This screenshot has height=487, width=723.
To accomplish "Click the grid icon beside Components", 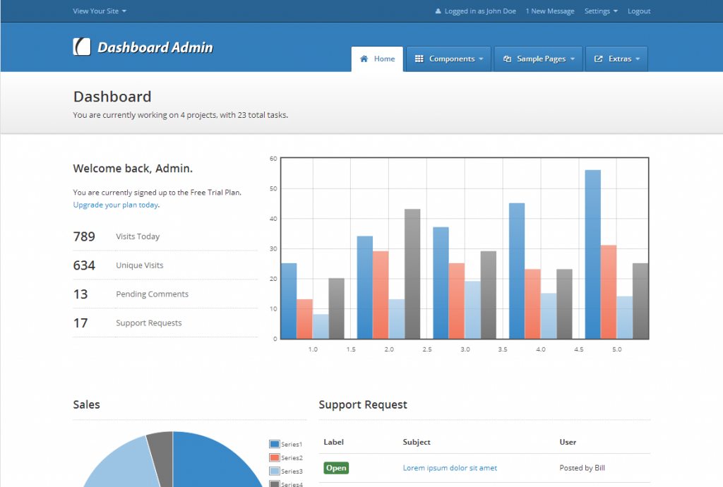I will coord(419,59).
